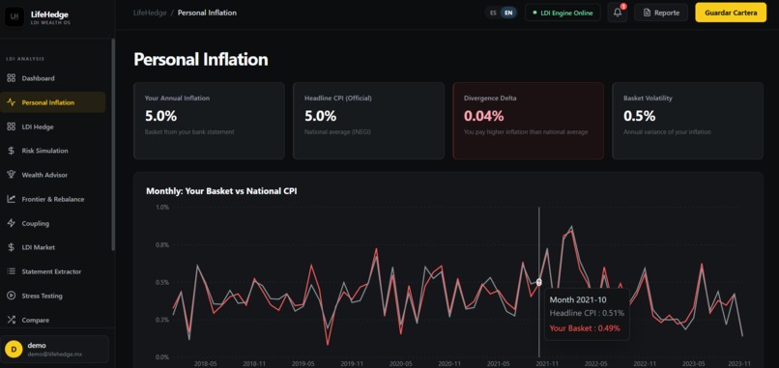Click the document icon in Reporte button

647,13
